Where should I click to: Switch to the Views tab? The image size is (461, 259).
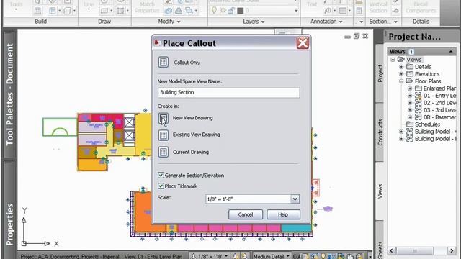tap(380, 191)
